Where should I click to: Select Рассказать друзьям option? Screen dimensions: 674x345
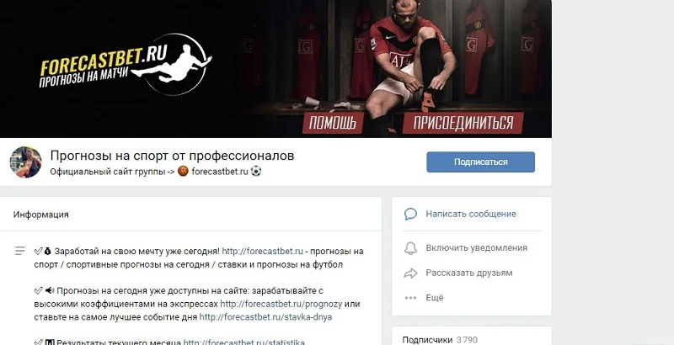[469, 273]
